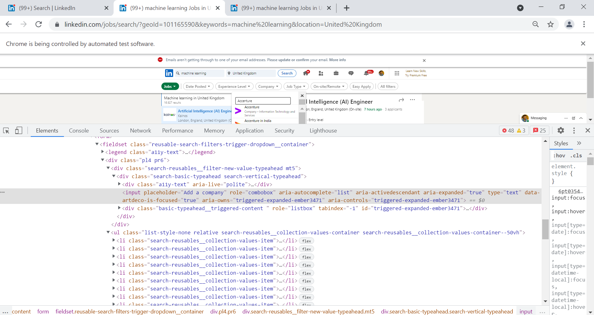The height and width of the screenshot is (315, 594).
Task: Close the DevTools panel
Action: (x=587, y=130)
